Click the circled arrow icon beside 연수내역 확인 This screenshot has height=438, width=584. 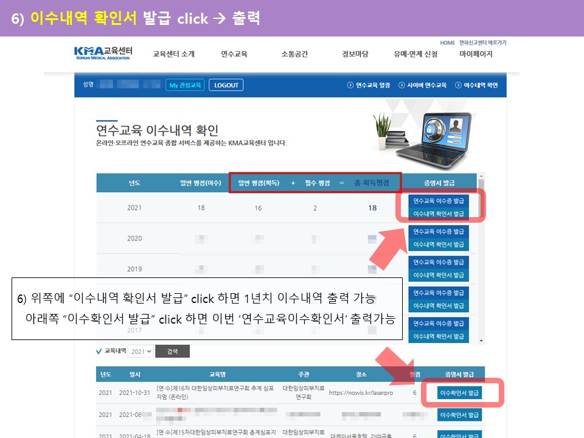click(x=459, y=85)
